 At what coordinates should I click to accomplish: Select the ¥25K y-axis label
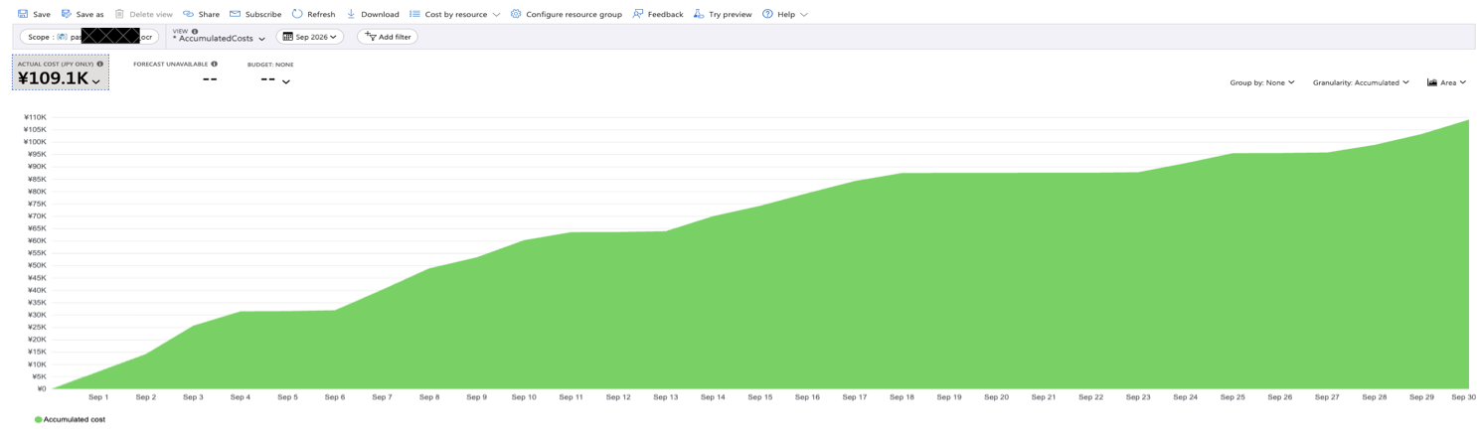[x=37, y=327]
